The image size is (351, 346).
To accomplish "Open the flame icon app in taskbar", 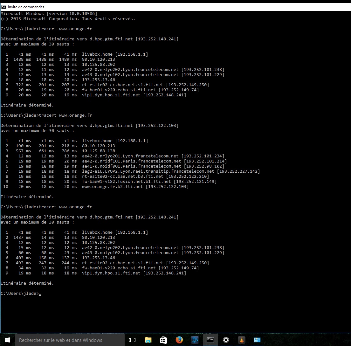I will pyautogui.click(x=242, y=340).
